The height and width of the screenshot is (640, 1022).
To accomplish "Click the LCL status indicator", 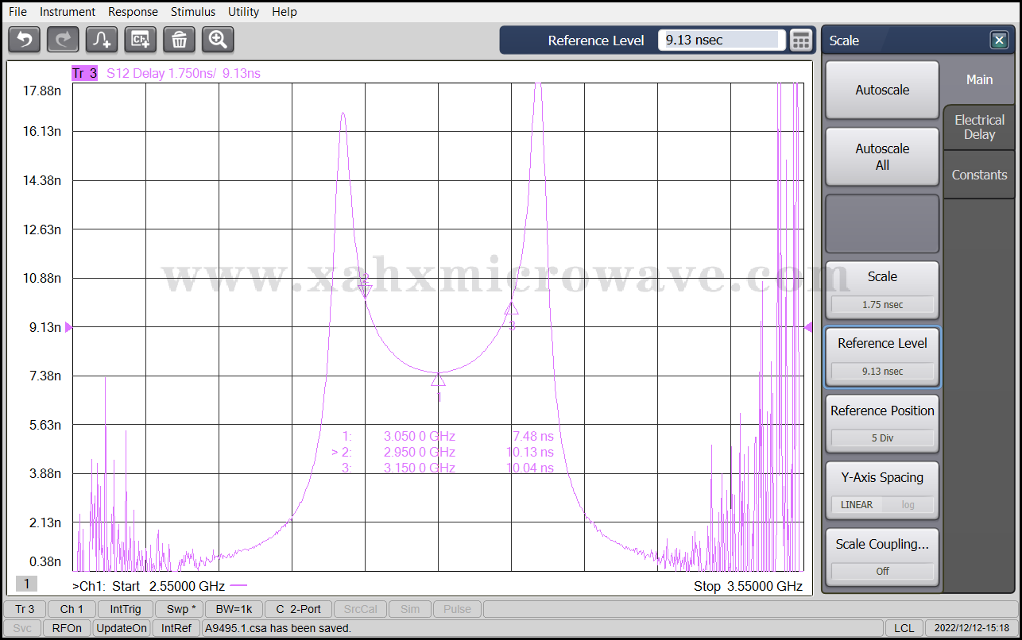I will point(904,628).
